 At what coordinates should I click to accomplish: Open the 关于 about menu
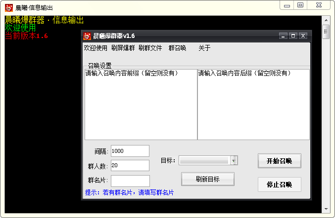click(x=204, y=48)
